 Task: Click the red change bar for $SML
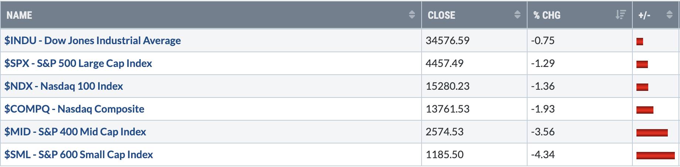pyautogui.click(x=655, y=155)
